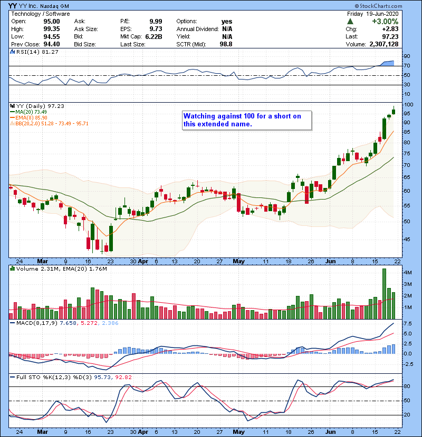Click the Open price 95.00 value
422x437 pixels.
[x=52, y=22]
